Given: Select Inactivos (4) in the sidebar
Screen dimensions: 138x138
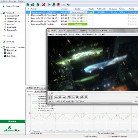Looking at the screenshot, I should coord(12,27).
